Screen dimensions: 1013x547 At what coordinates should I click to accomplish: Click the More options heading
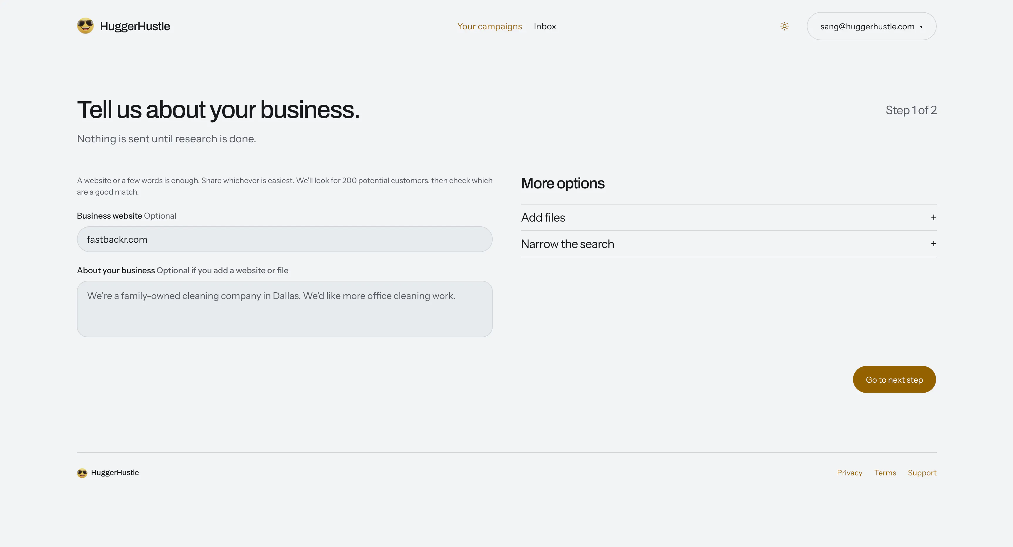pos(563,183)
